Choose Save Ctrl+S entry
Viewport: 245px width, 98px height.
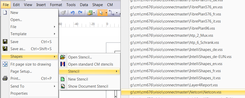[30, 42]
